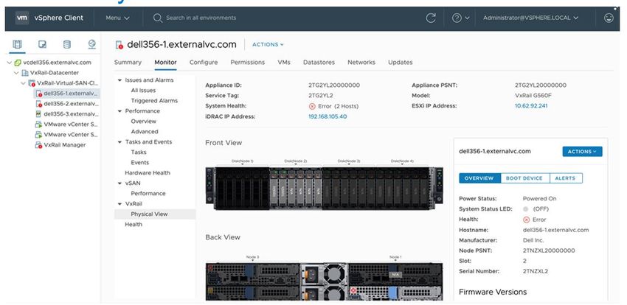627x305 pixels.
Task: Click the search magnifier icon
Action: point(158,18)
